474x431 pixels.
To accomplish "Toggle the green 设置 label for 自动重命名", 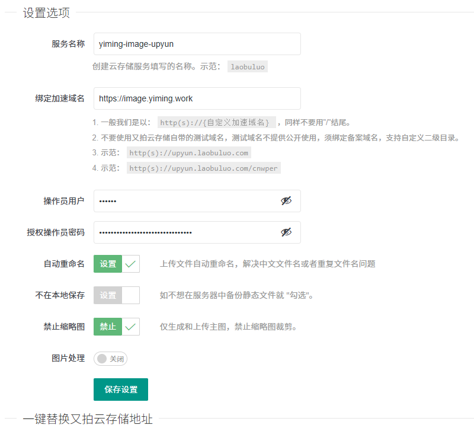I will tap(108, 264).
